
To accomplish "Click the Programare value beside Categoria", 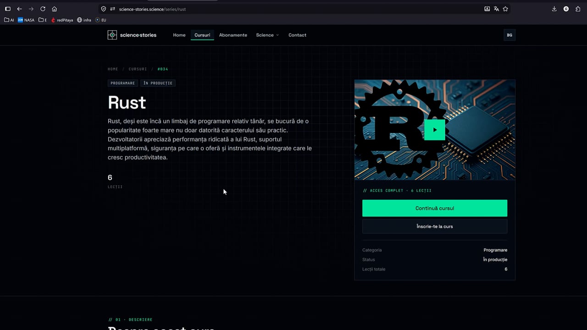I will click(495, 250).
